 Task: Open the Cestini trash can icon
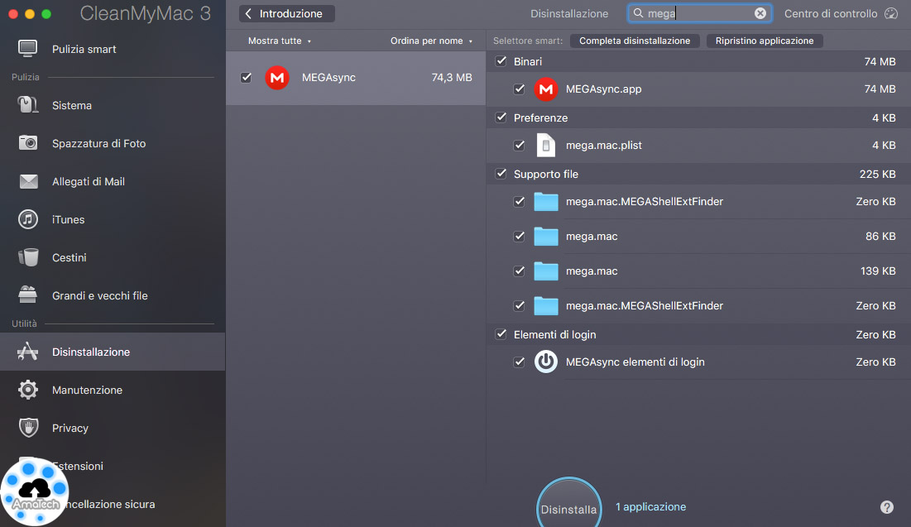pos(28,257)
